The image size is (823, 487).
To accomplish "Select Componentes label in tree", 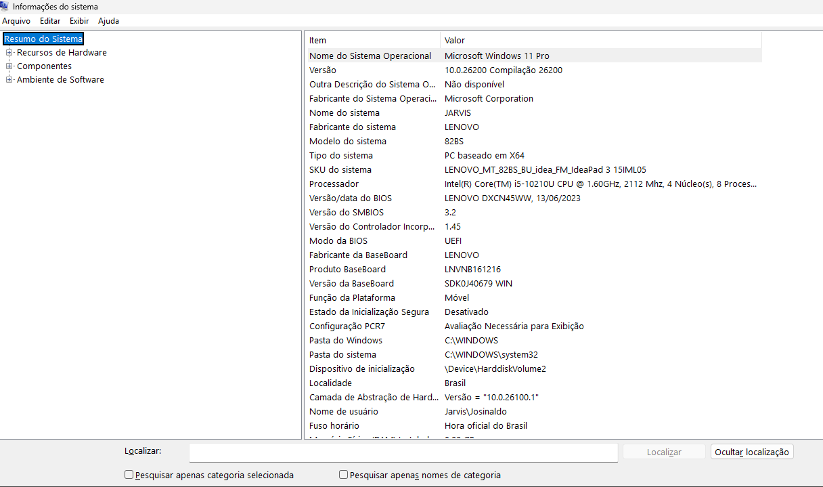I will tap(44, 66).
